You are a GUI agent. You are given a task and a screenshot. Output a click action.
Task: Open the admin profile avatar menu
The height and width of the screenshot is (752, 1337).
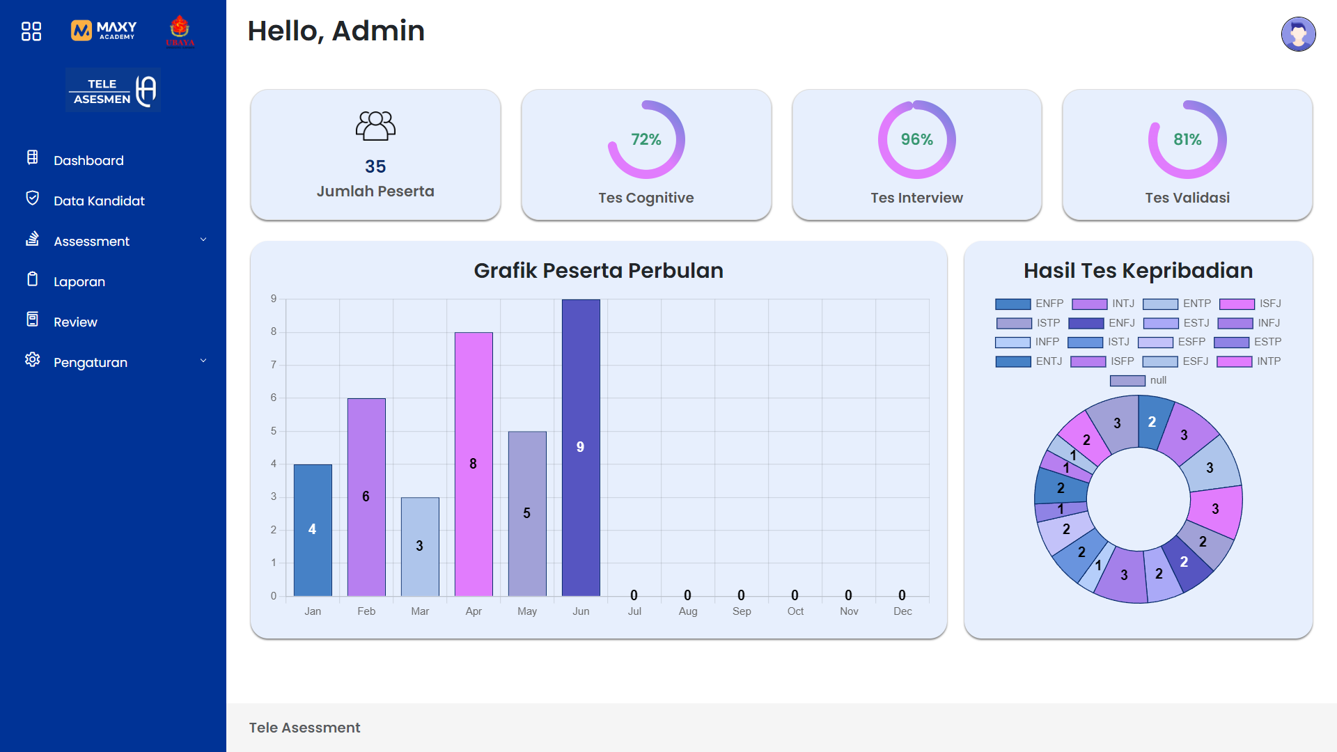pyautogui.click(x=1299, y=33)
